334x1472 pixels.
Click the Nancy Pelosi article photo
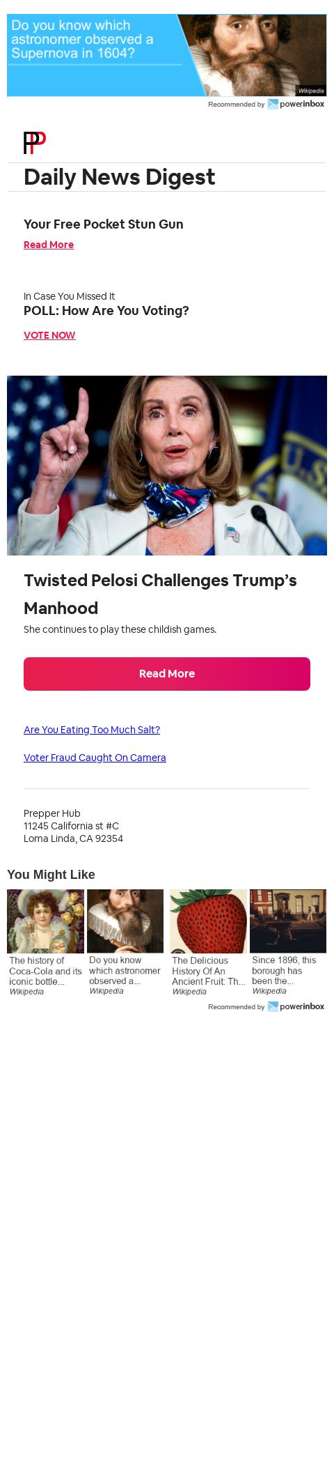point(167,466)
